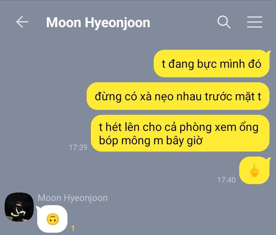Select the message starting "đừng có xà nẹo"
Image resolution: width=276 pixels, height=235 pixels.
pos(178,96)
